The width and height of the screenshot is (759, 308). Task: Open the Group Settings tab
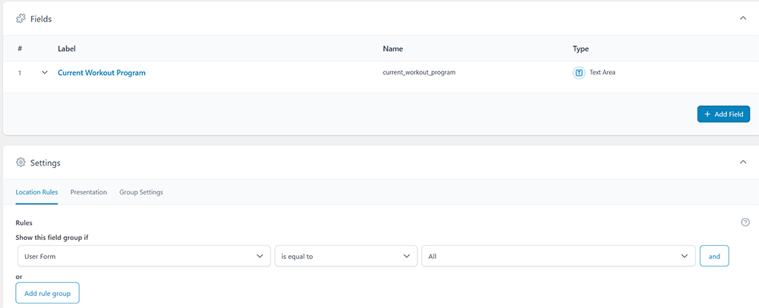click(x=141, y=192)
